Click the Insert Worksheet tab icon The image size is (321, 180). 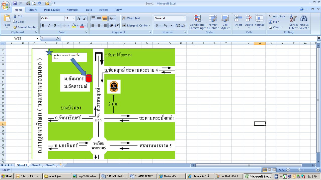(61, 165)
